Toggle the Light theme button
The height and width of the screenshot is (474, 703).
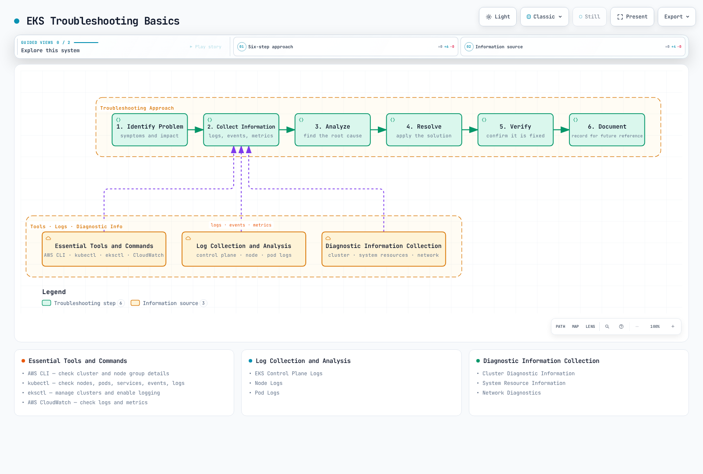point(498,17)
